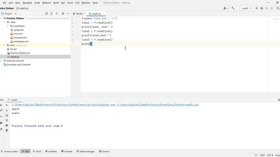This screenshot has height=157, width=280.
Task: Open the user account icon dropdown
Action: click(x=226, y=8)
